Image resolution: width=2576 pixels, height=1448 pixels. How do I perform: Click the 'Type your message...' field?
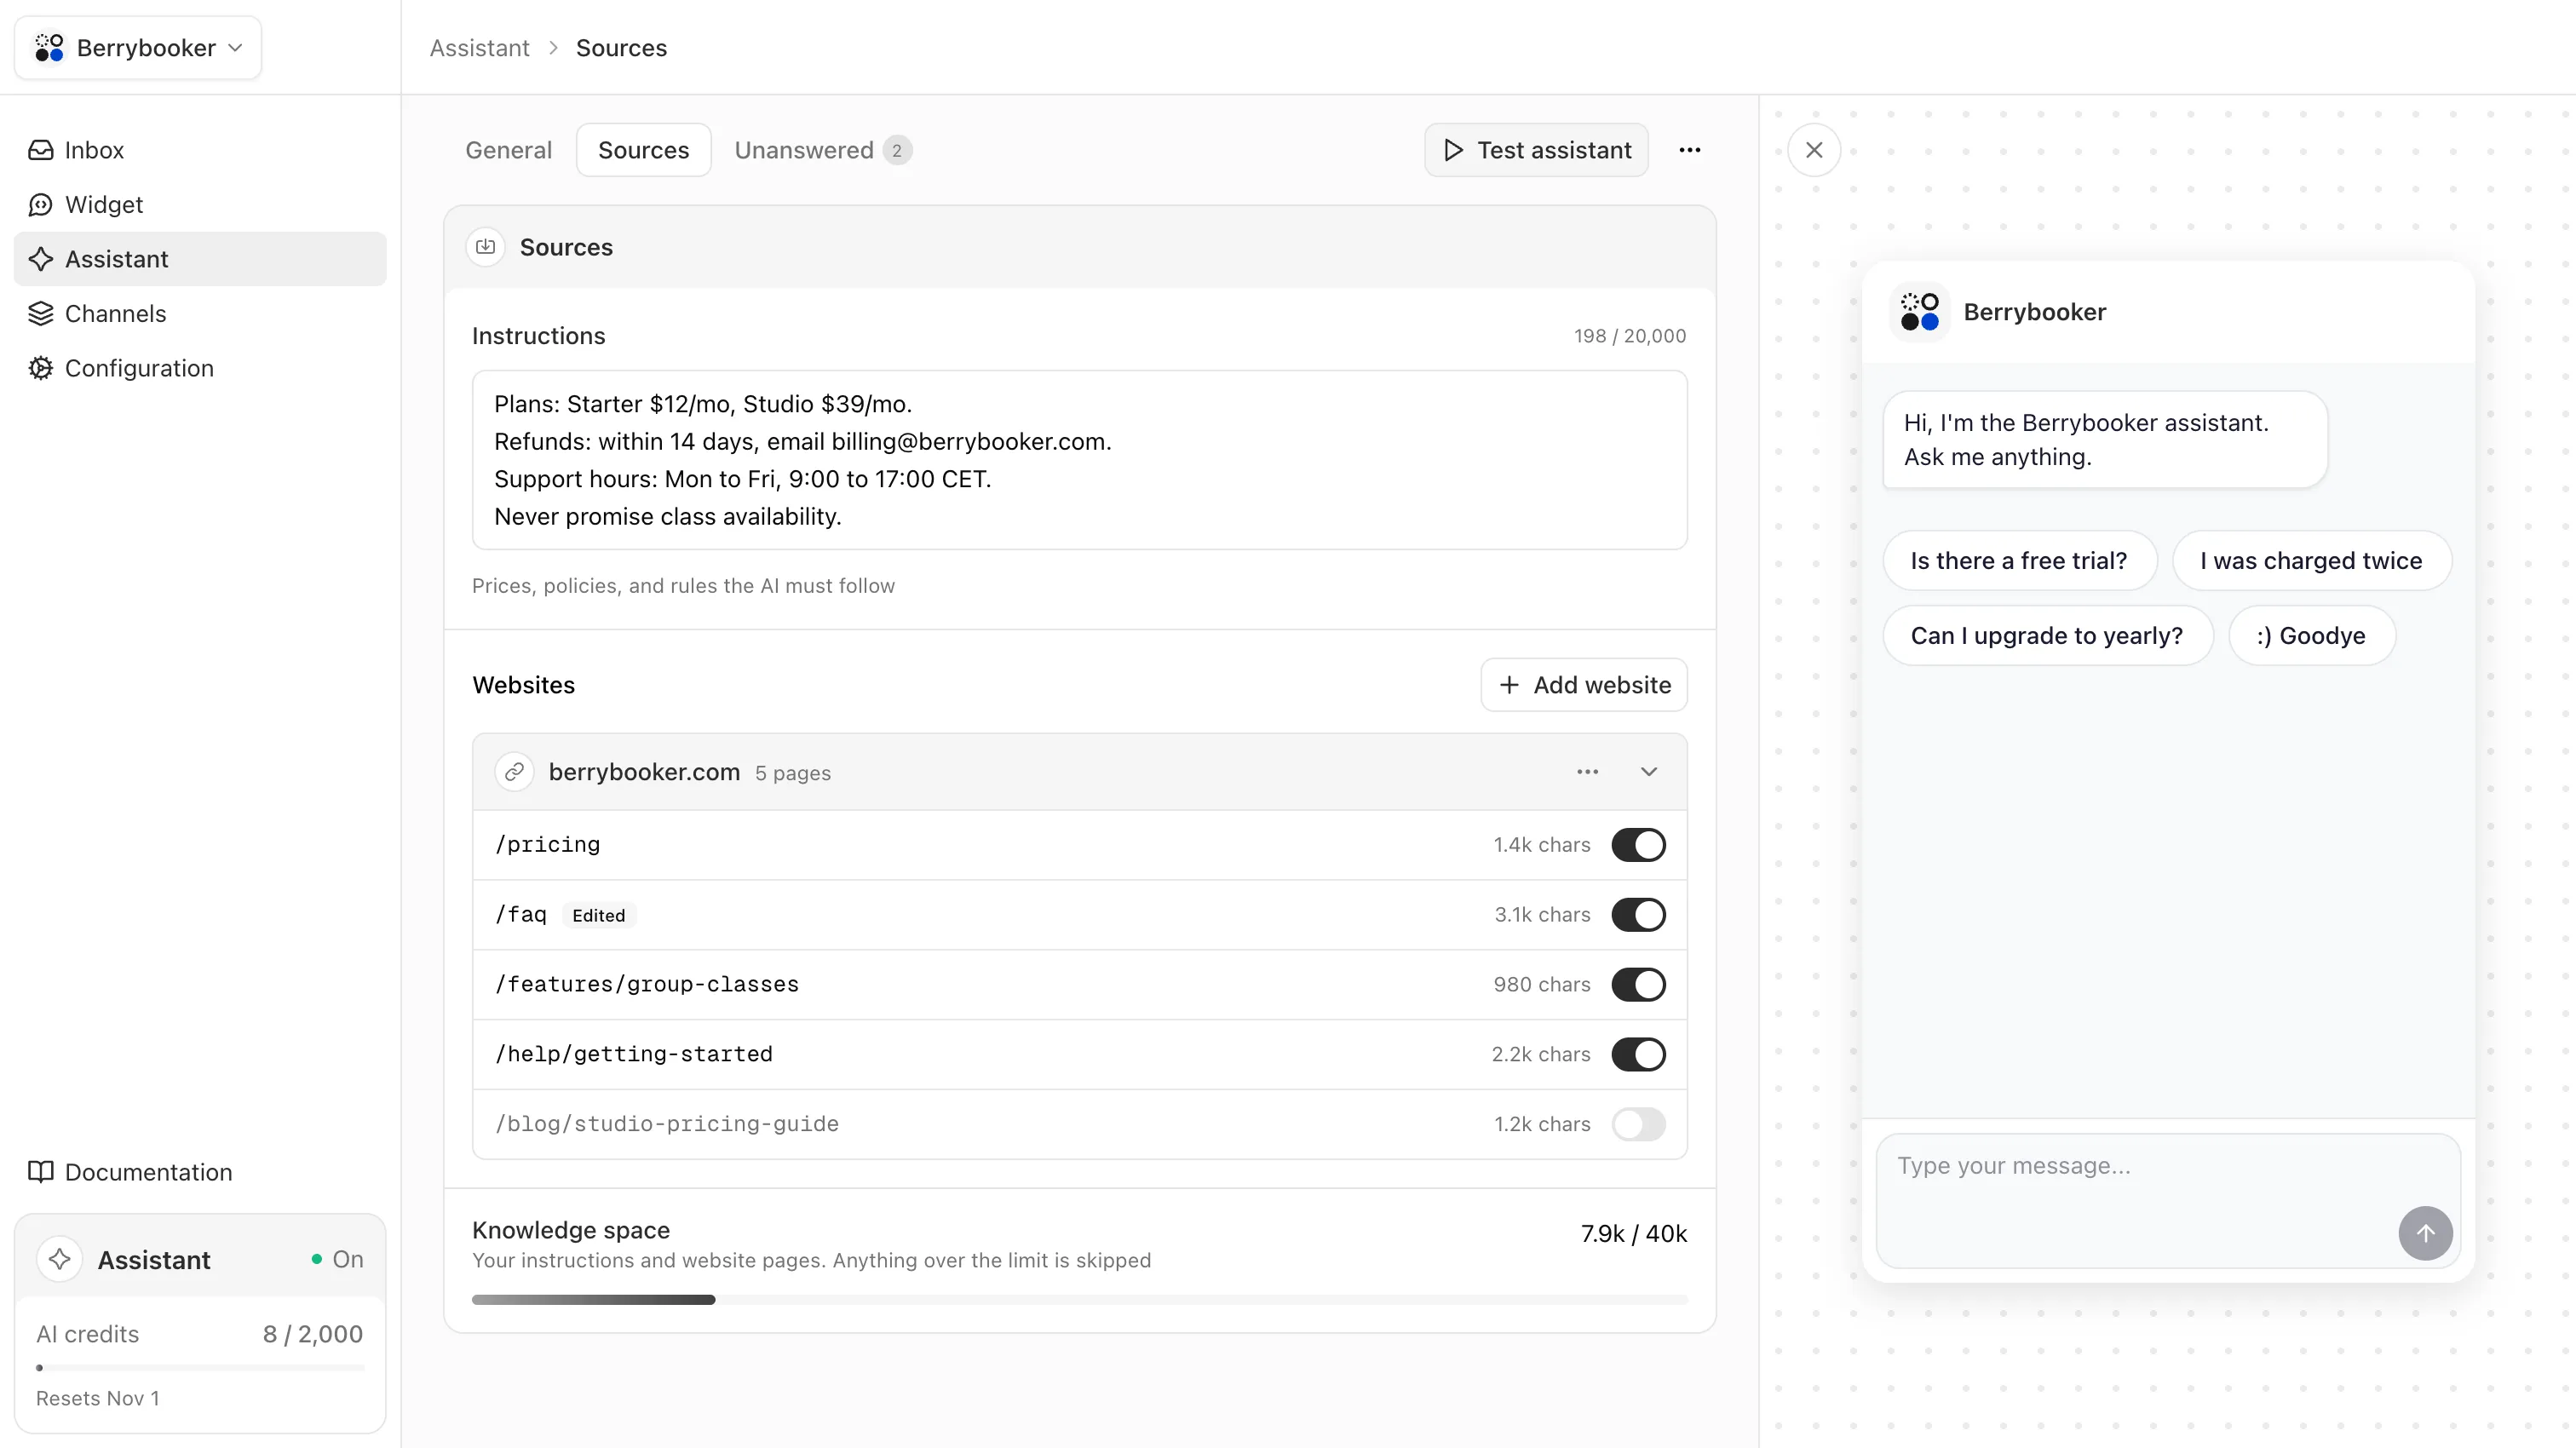[x=2168, y=1200]
